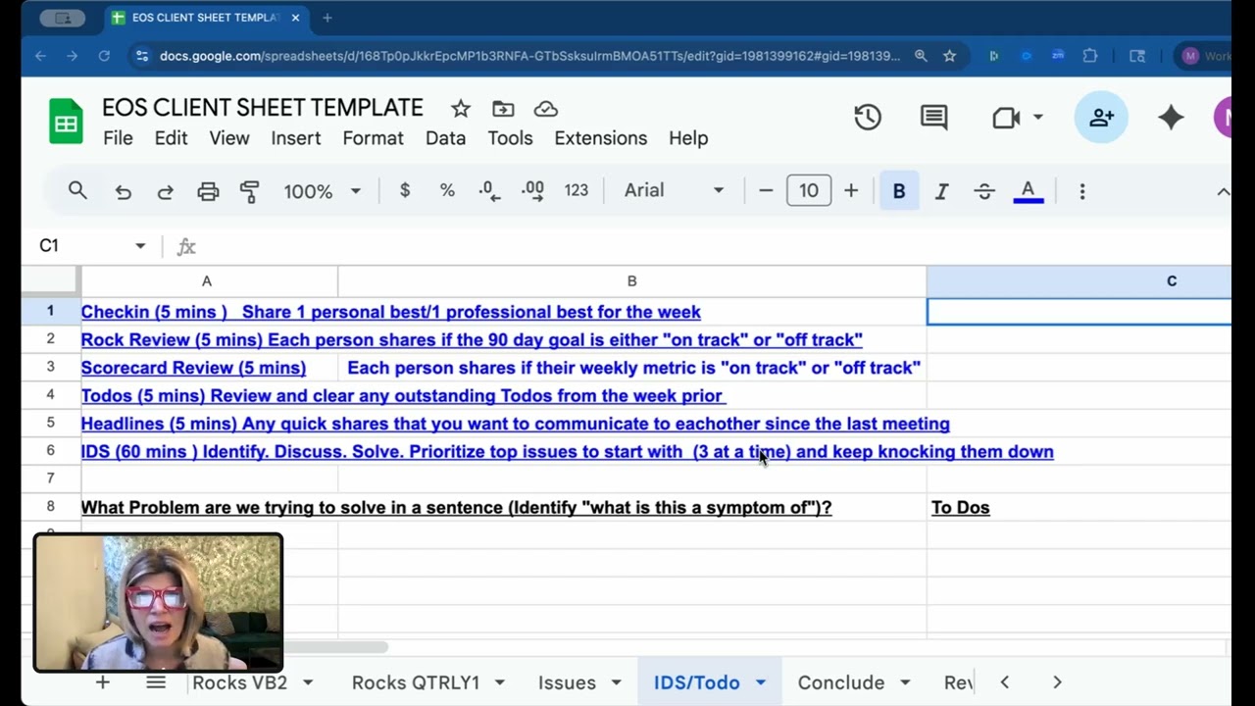Select the Scorecard Review (5 mins) cell
The image size is (1255, 706).
[x=210, y=368]
